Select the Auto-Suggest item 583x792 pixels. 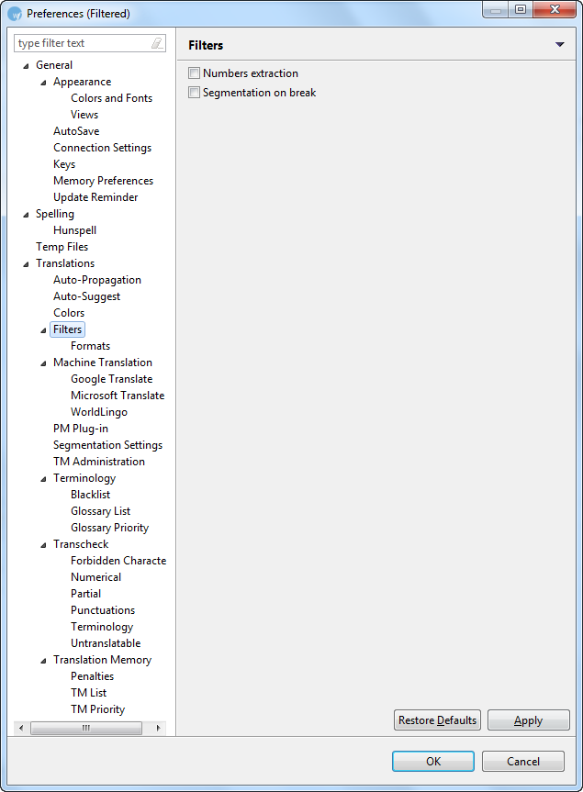86,296
